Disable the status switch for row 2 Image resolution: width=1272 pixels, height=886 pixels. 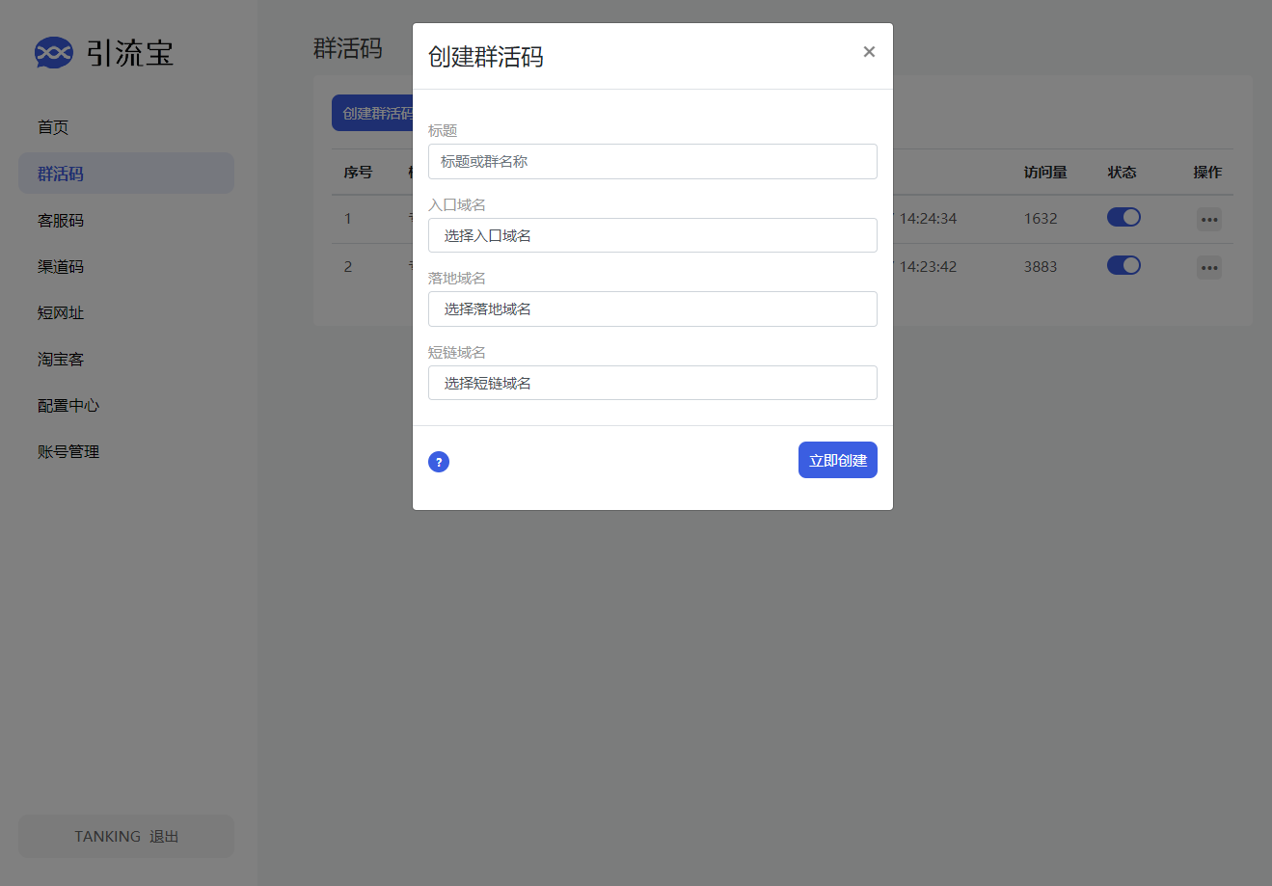[1123, 266]
